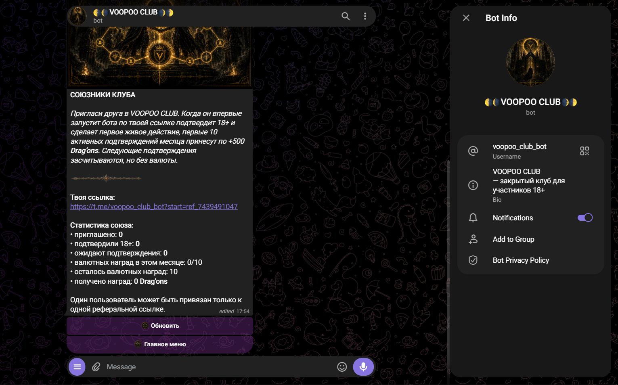Focus the Message input field
The height and width of the screenshot is (385, 618).
[x=218, y=367]
